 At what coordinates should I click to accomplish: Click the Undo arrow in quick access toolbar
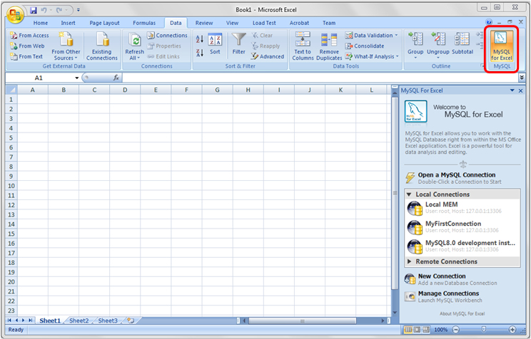pos(44,10)
